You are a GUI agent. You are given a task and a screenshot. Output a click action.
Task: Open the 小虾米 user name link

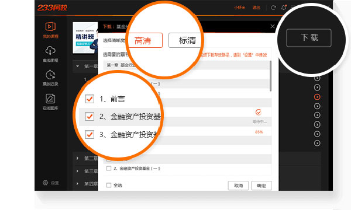coord(239,8)
